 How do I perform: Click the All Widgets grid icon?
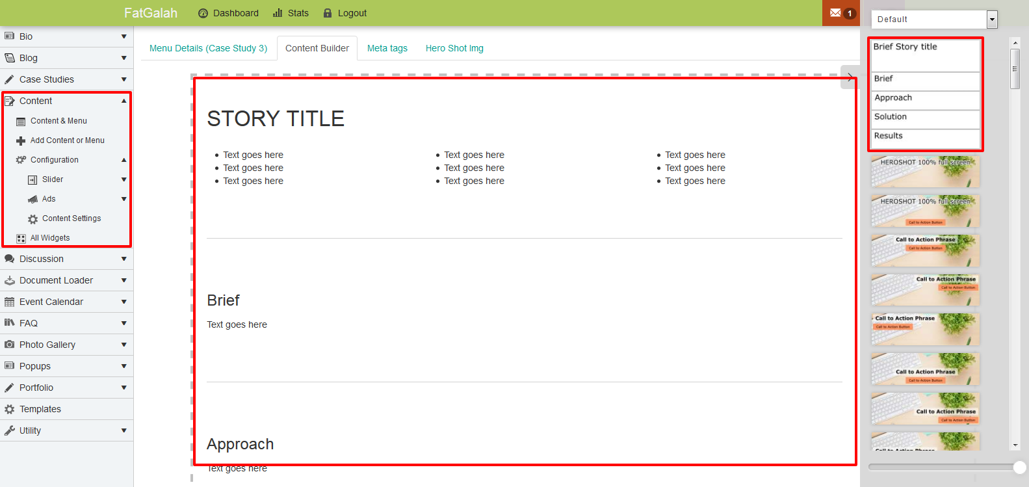tap(21, 239)
